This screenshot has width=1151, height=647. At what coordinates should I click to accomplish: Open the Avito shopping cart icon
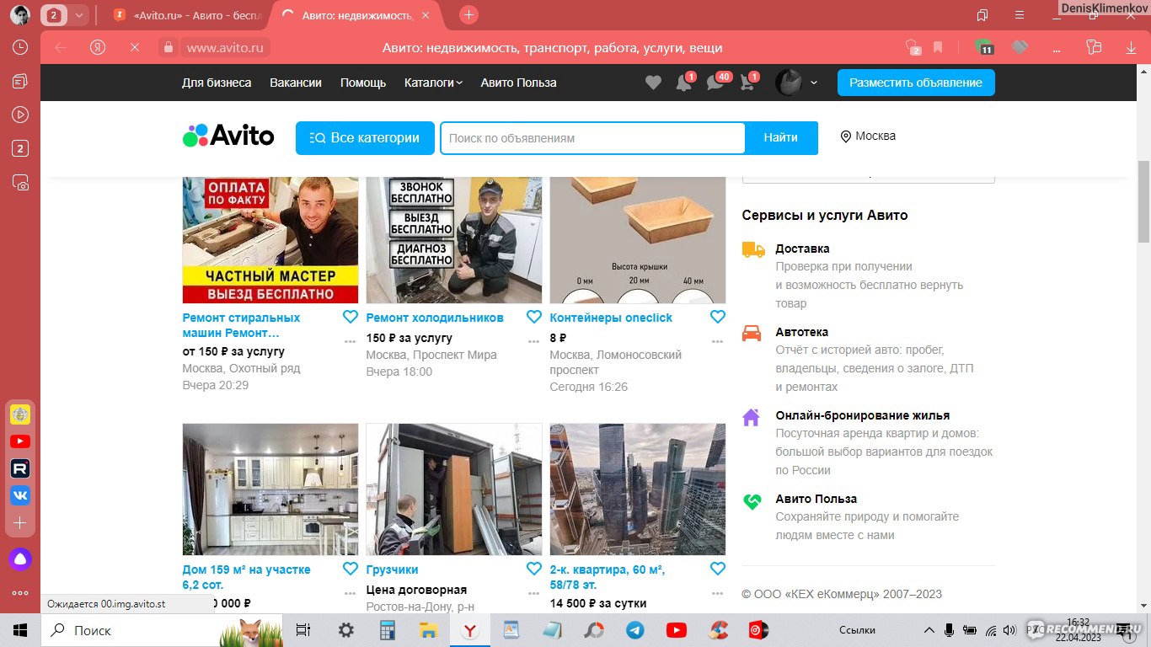[x=747, y=83]
